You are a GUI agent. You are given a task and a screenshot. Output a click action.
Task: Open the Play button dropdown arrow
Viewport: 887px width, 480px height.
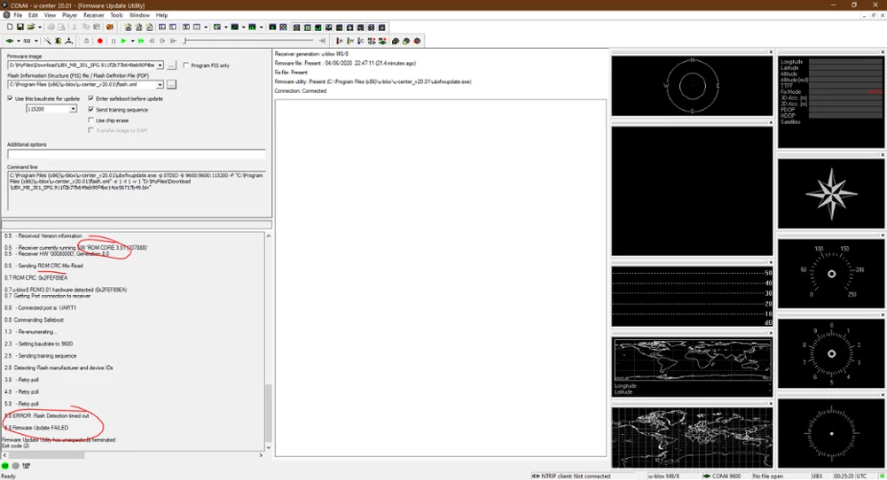(x=132, y=41)
